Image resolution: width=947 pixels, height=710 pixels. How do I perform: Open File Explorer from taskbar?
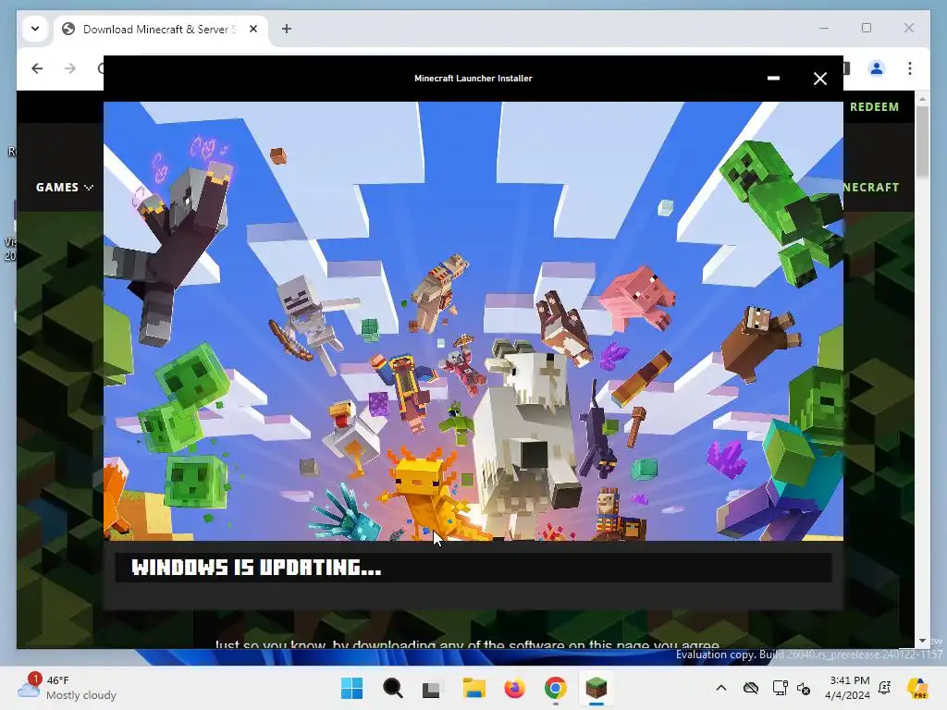[x=474, y=688]
